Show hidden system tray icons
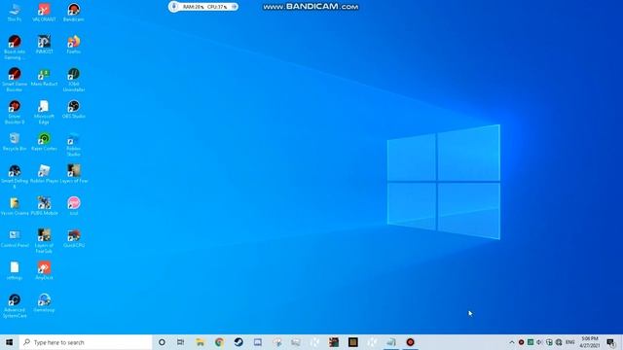The height and width of the screenshot is (350, 623). 512,342
